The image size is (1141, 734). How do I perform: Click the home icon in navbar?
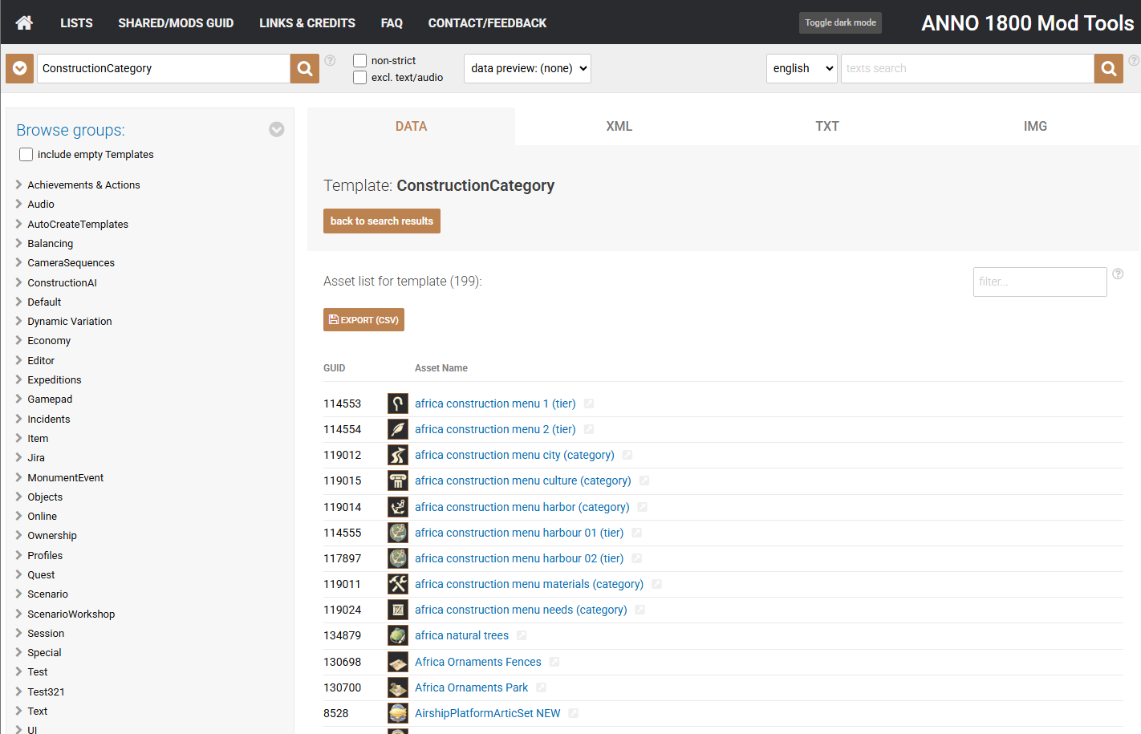[x=24, y=22]
